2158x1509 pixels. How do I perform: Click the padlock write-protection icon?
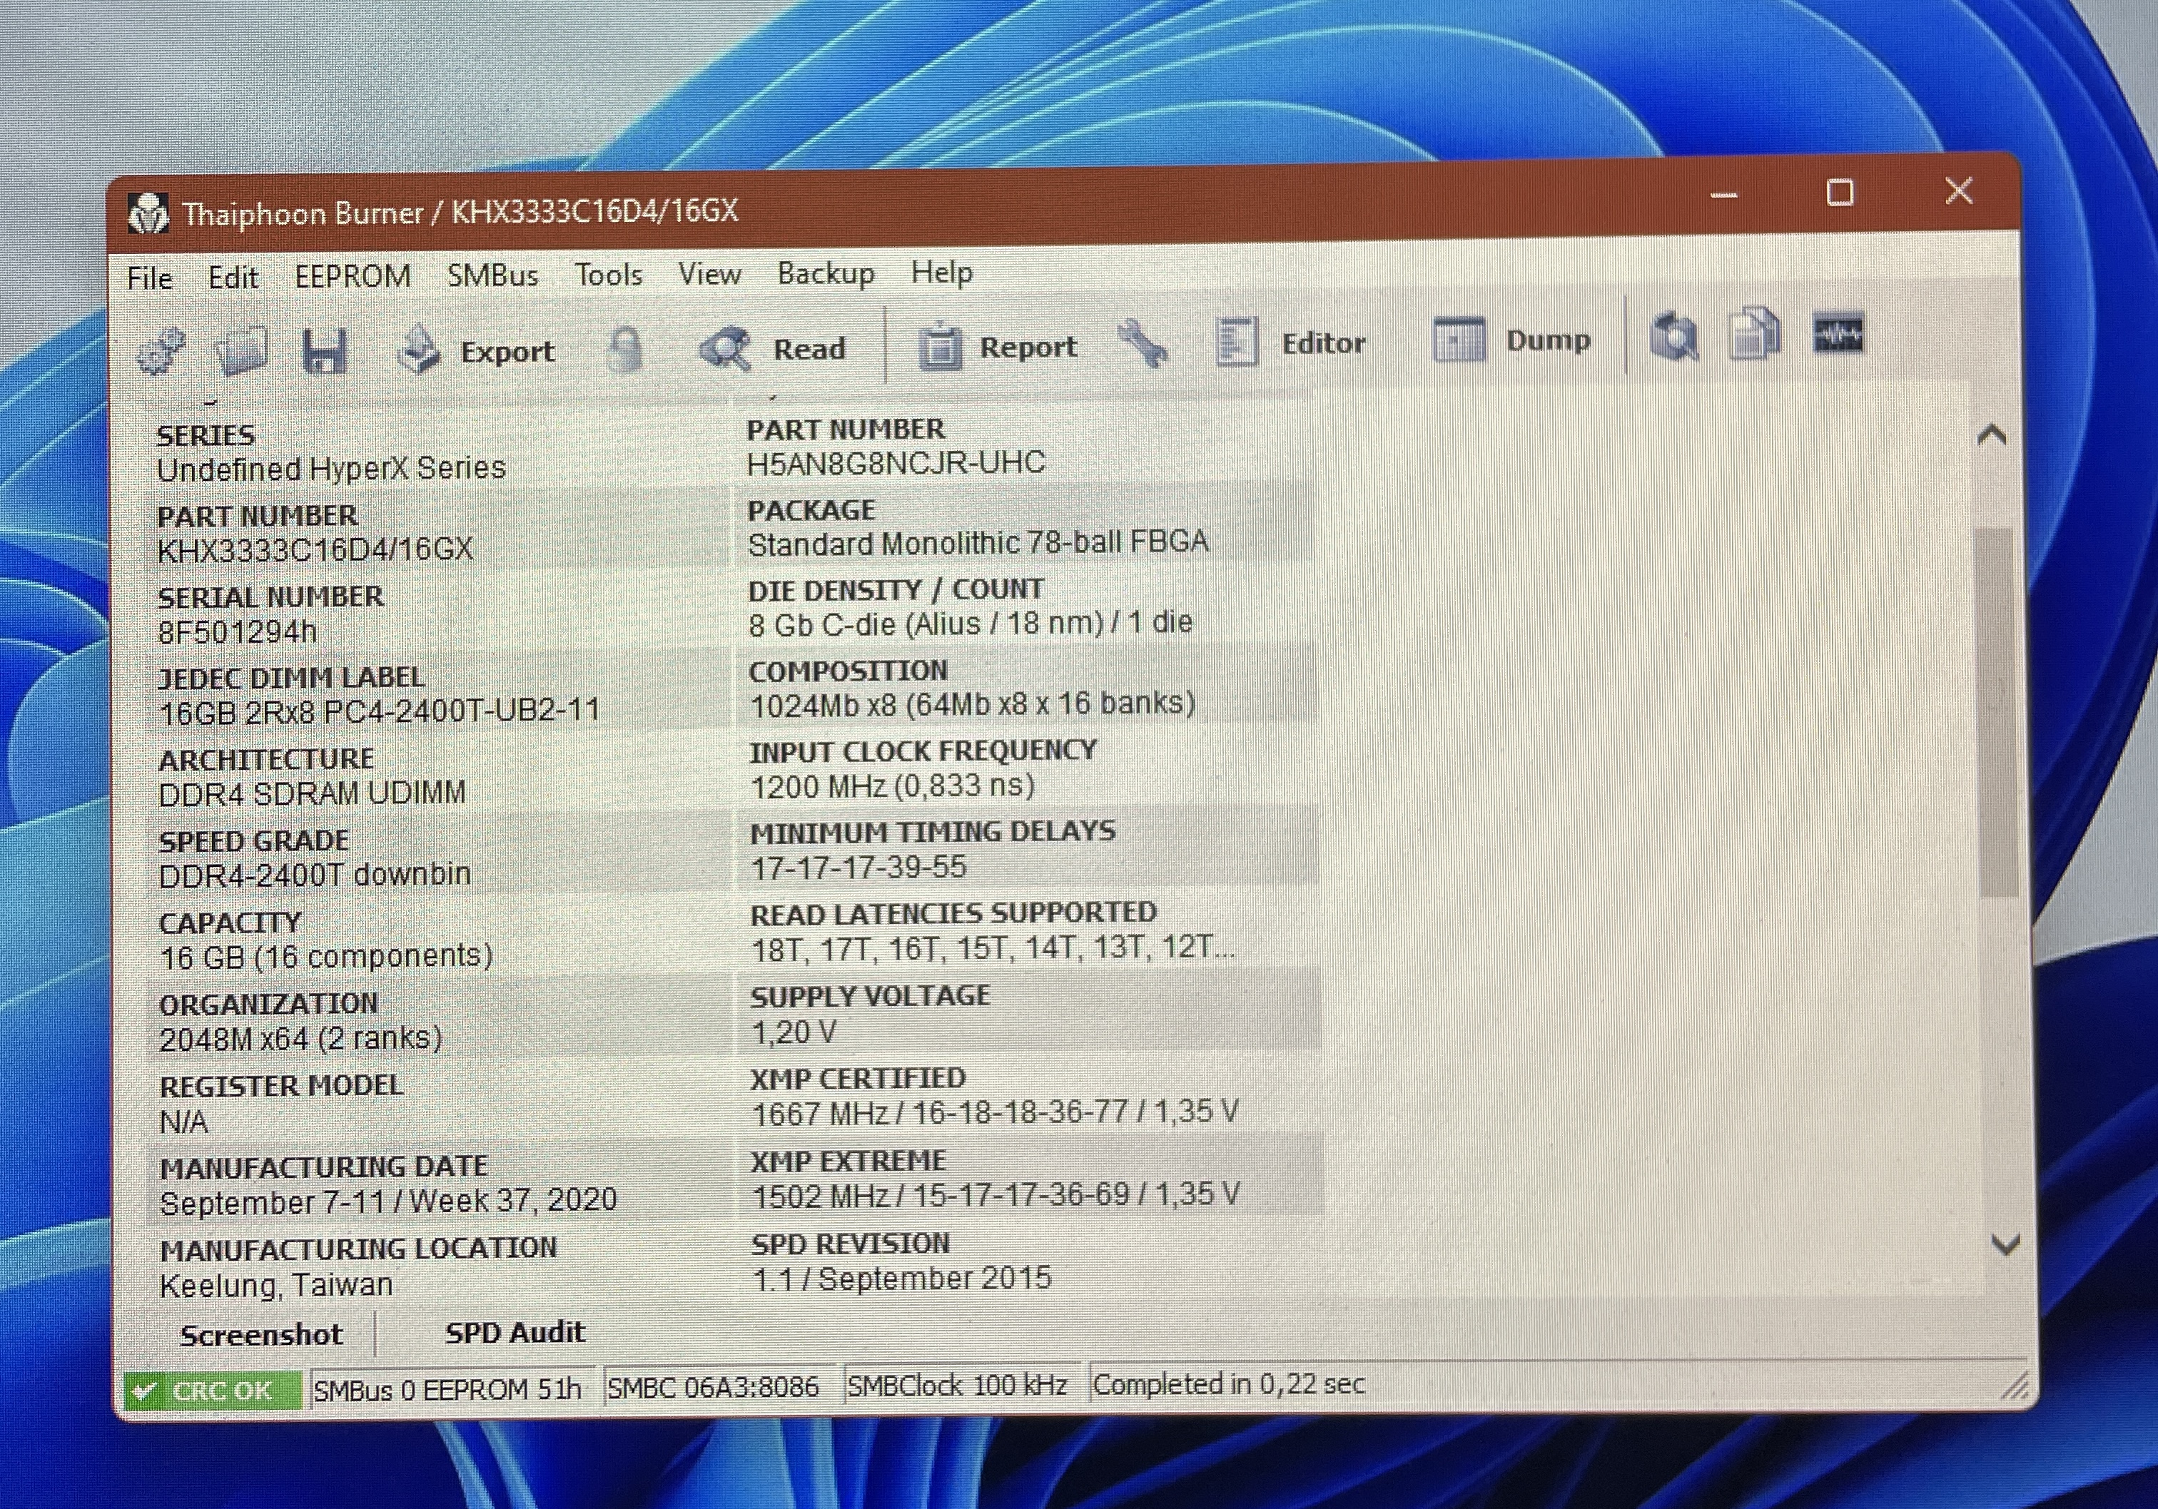point(625,350)
